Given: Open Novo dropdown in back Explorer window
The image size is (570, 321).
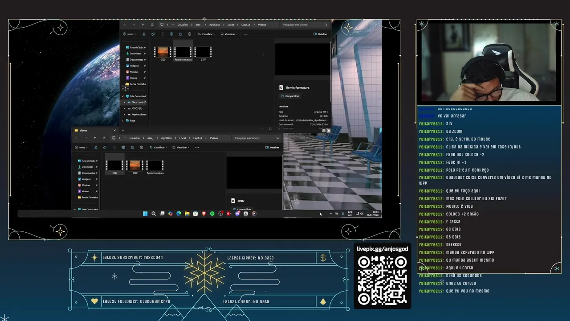Looking at the screenshot, I should pyautogui.click(x=130, y=34).
